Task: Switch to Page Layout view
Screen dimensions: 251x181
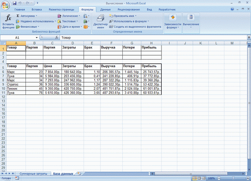Action: point(199,178)
